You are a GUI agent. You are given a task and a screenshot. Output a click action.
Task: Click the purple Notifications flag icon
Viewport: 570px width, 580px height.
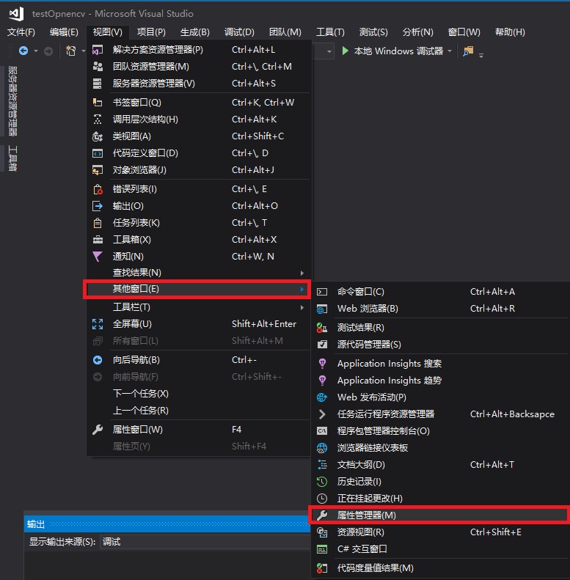[98, 257]
